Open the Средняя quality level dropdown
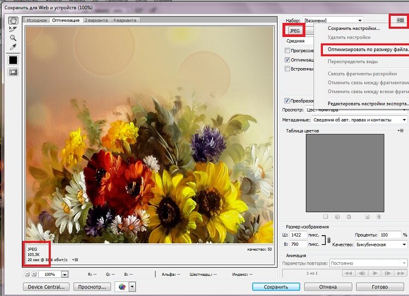The image size is (409, 296). tap(299, 41)
